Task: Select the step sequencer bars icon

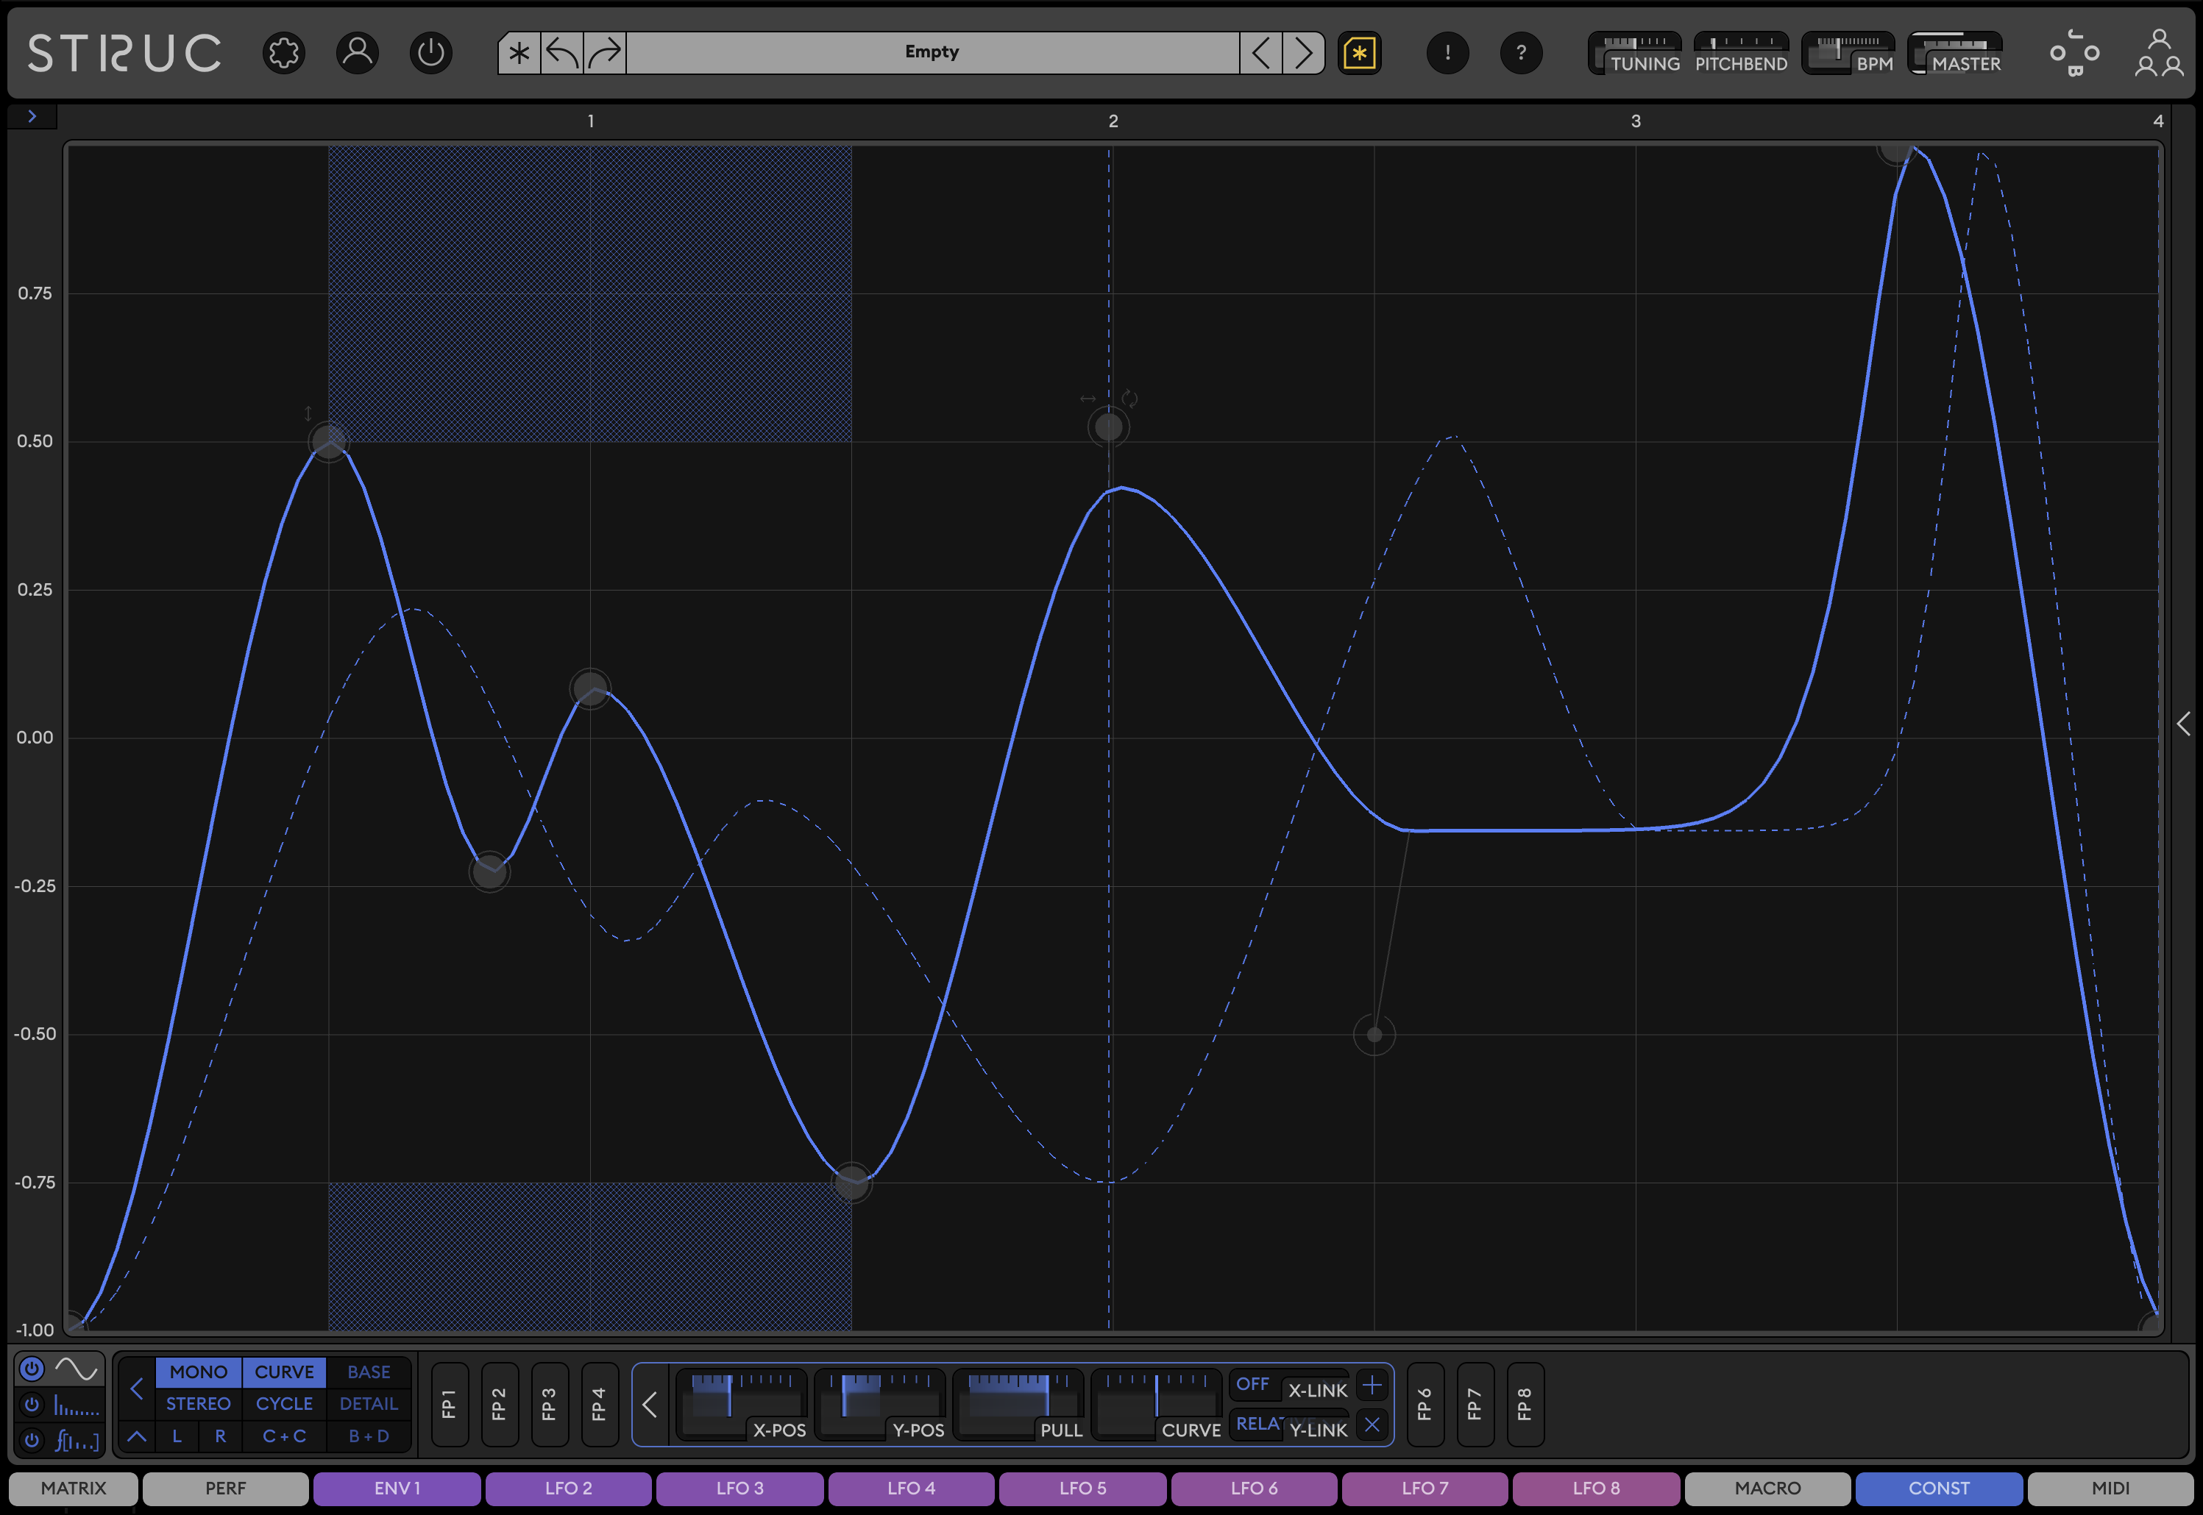Action: (x=76, y=1405)
